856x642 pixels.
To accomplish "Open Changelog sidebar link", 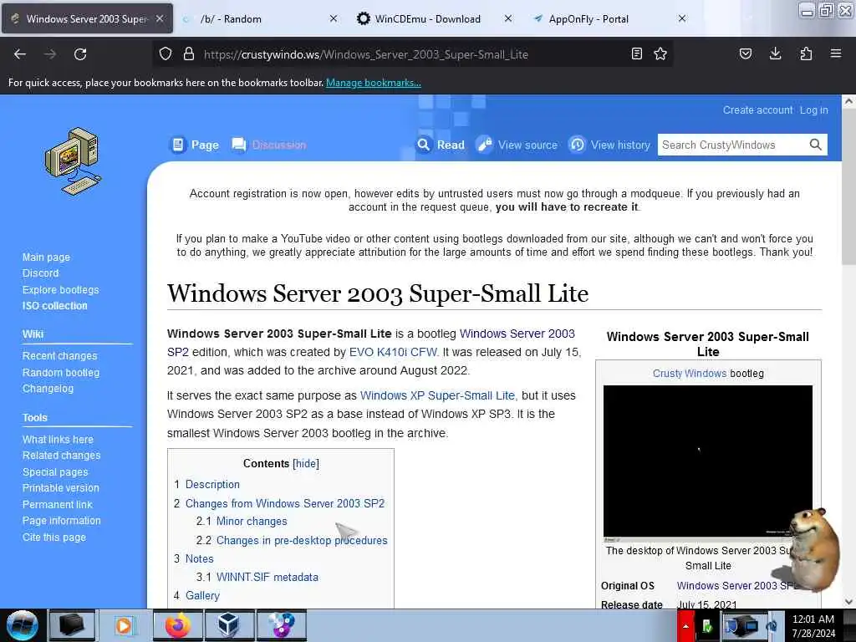I will (48, 388).
